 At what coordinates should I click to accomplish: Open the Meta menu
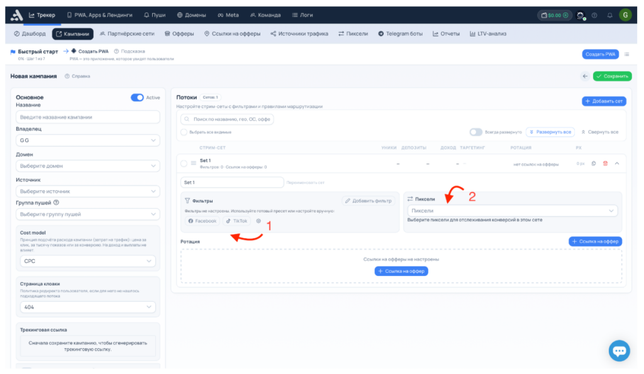pos(228,15)
